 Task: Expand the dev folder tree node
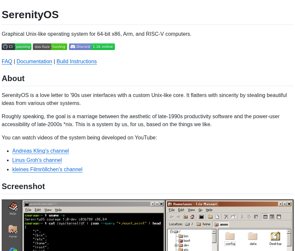(176, 245)
